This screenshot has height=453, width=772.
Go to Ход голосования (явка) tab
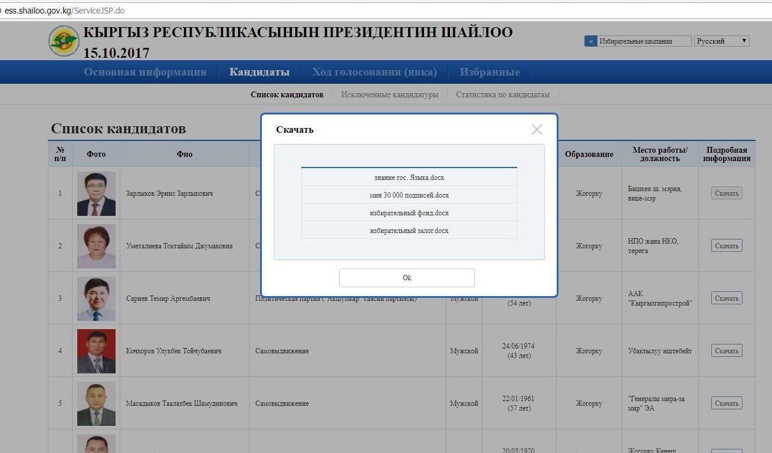[374, 72]
